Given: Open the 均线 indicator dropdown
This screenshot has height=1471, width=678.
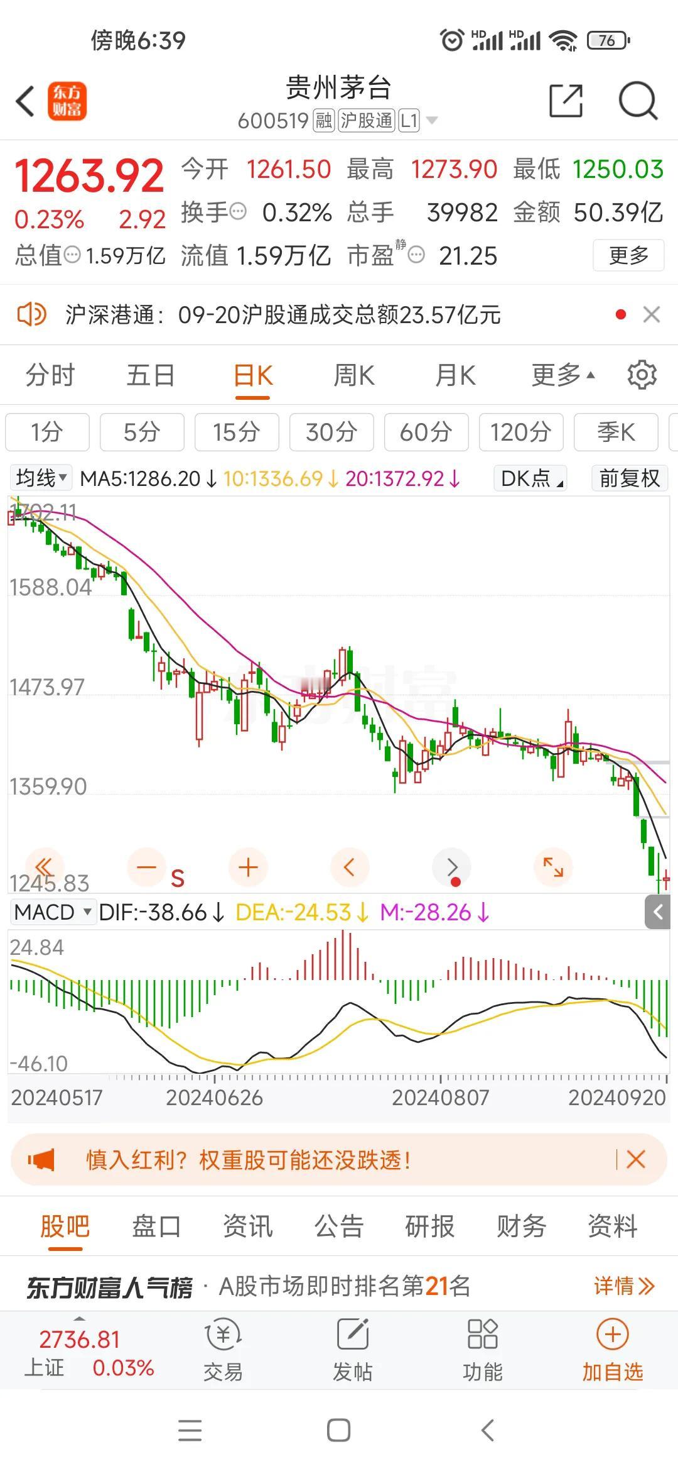Looking at the screenshot, I should click(x=41, y=478).
